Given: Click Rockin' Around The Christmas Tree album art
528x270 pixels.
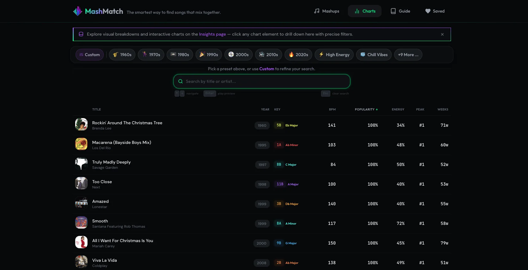Looking at the screenshot, I should click(81, 124).
